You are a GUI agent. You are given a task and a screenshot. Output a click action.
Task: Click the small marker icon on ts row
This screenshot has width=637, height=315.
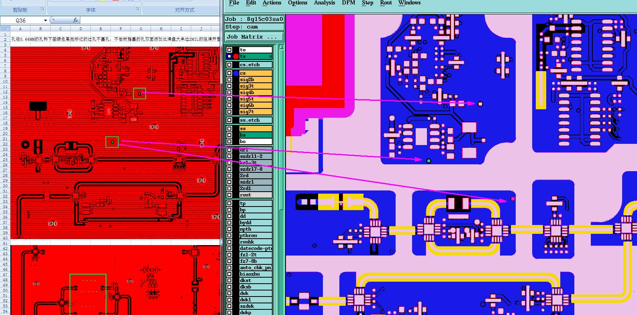270,57
